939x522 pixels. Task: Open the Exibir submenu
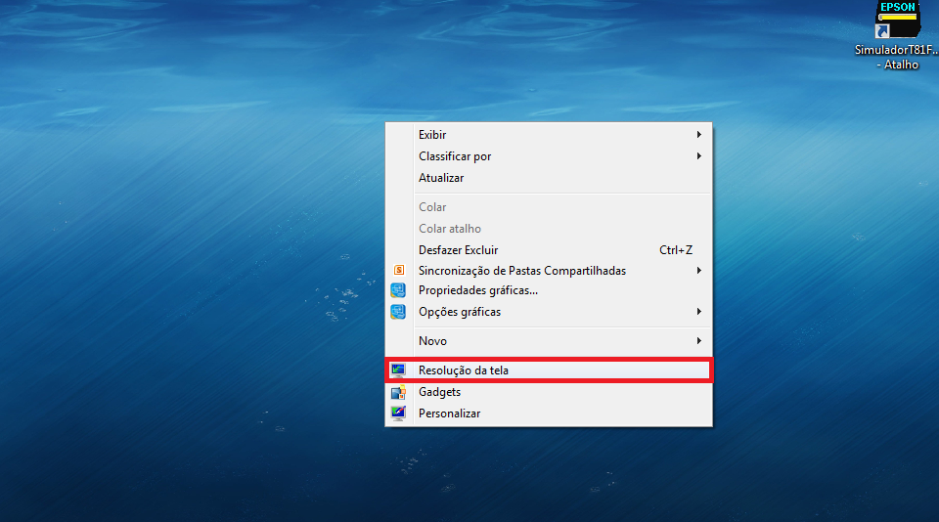point(549,135)
